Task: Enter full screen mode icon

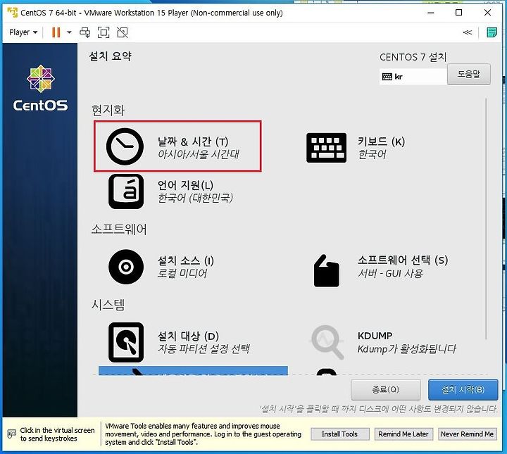Action: (x=104, y=32)
